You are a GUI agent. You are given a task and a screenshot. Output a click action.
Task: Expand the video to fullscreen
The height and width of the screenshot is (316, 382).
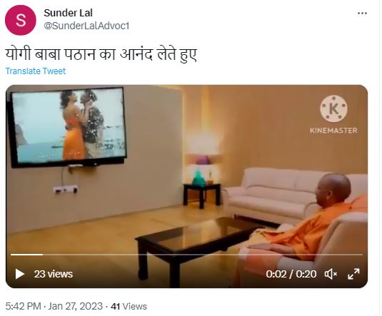(x=353, y=274)
